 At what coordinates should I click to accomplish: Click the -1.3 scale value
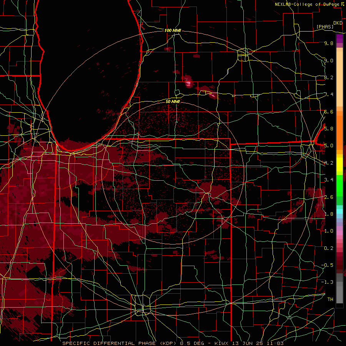[x=327, y=282]
